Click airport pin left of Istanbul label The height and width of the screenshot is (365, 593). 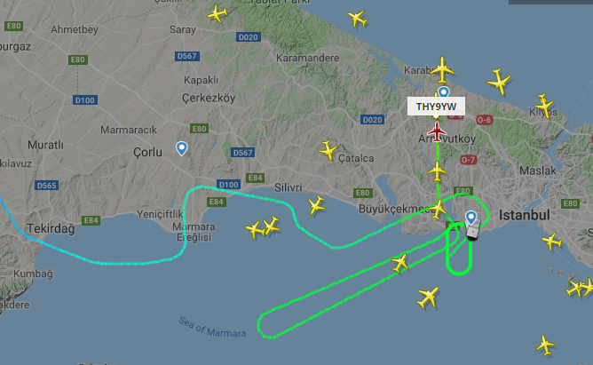click(x=470, y=218)
